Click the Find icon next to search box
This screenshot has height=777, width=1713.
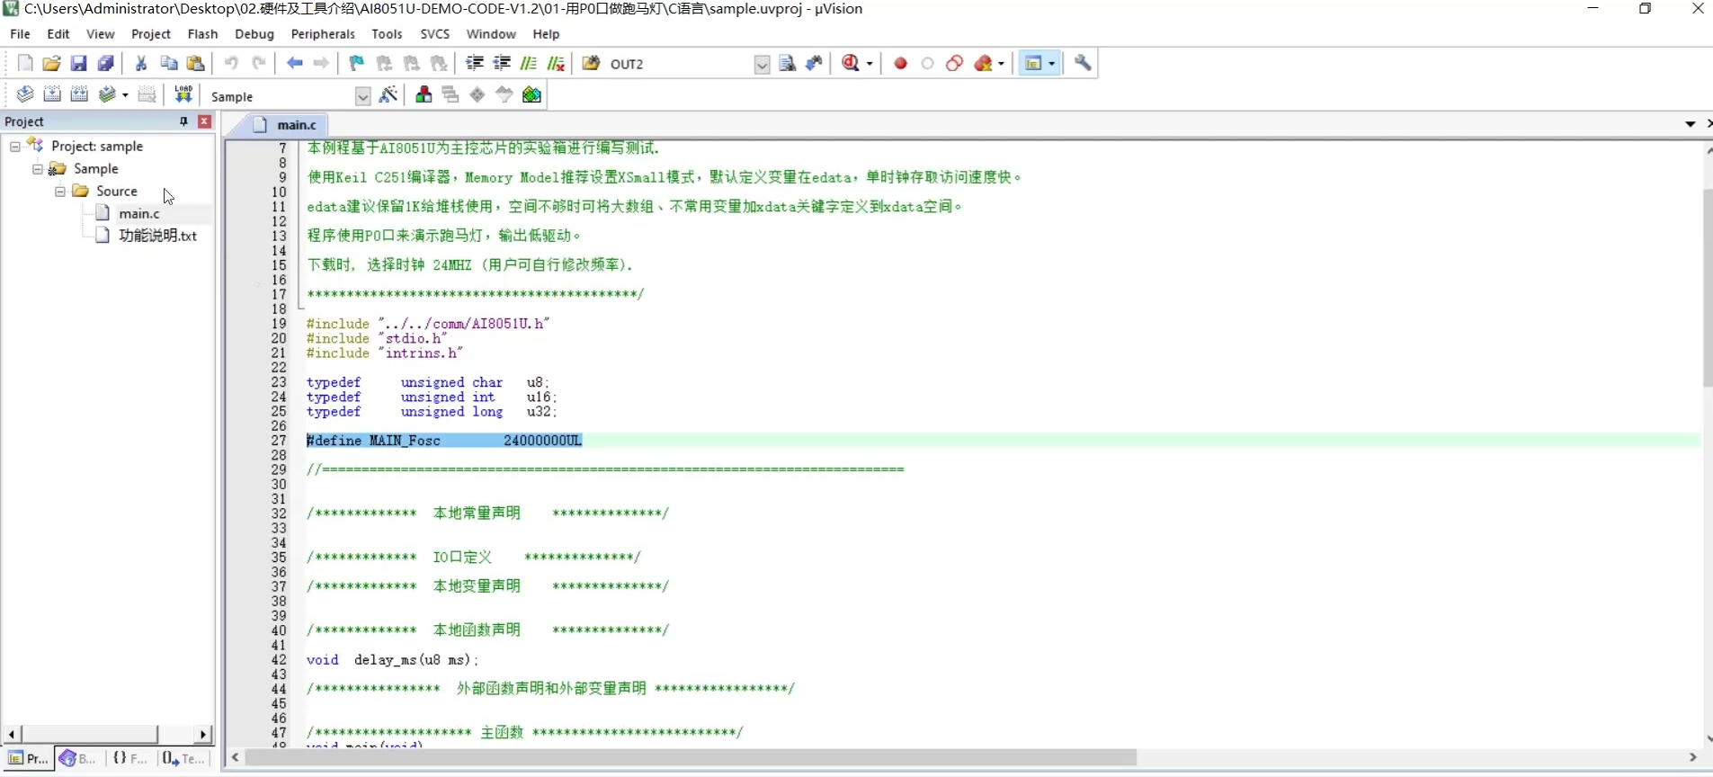click(x=788, y=63)
